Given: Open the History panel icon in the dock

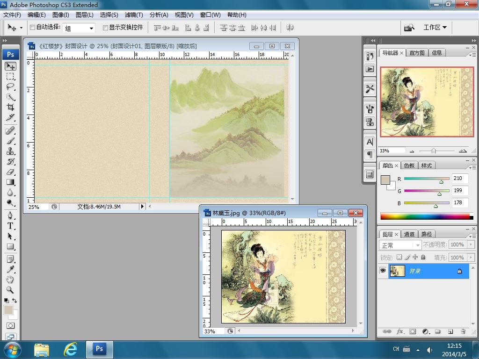Looking at the screenshot, I should click(x=370, y=56).
